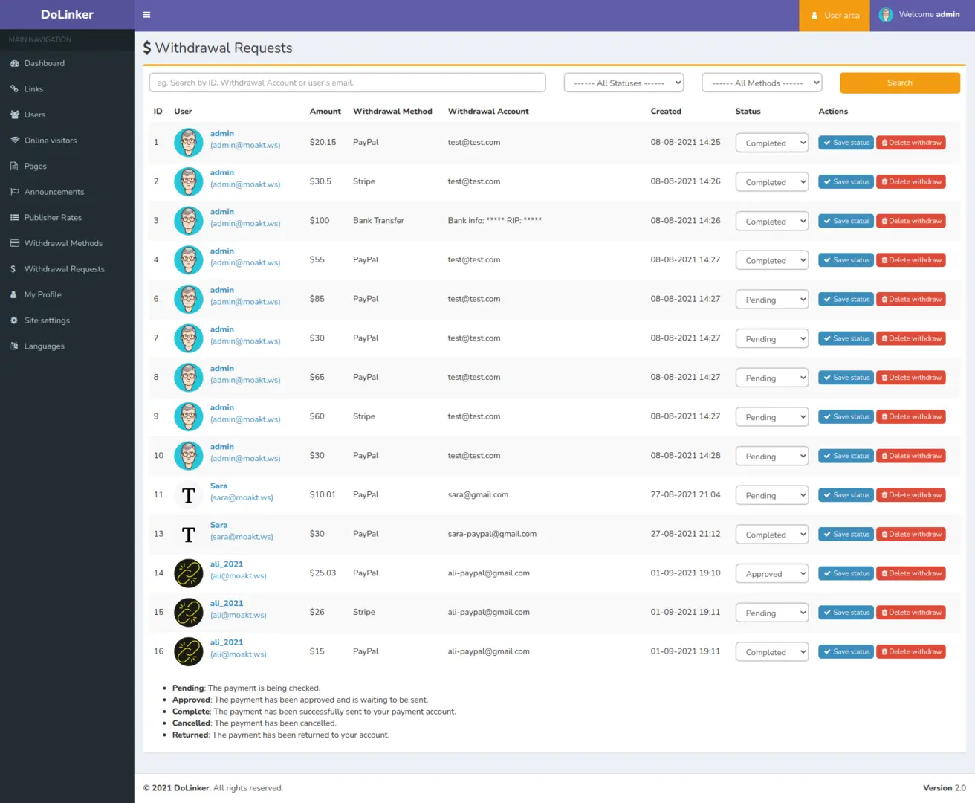975x803 pixels.
Task: Click the 'Bank info: ***** RIP: *****' cell
Action: coord(495,221)
